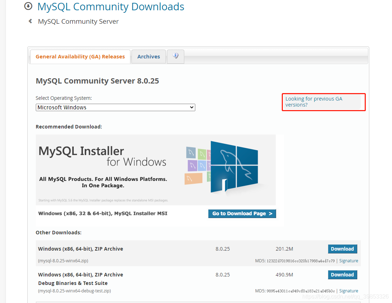This screenshot has height=303, width=392.
Task: Click the download circle icon beside page title
Action: click(28, 6)
